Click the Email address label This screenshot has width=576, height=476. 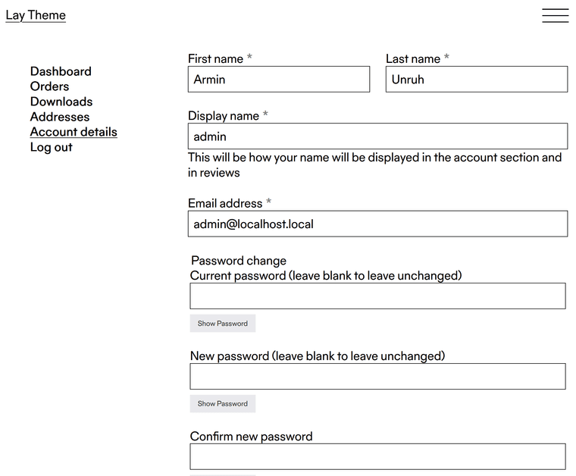click(x=225, y=203)
